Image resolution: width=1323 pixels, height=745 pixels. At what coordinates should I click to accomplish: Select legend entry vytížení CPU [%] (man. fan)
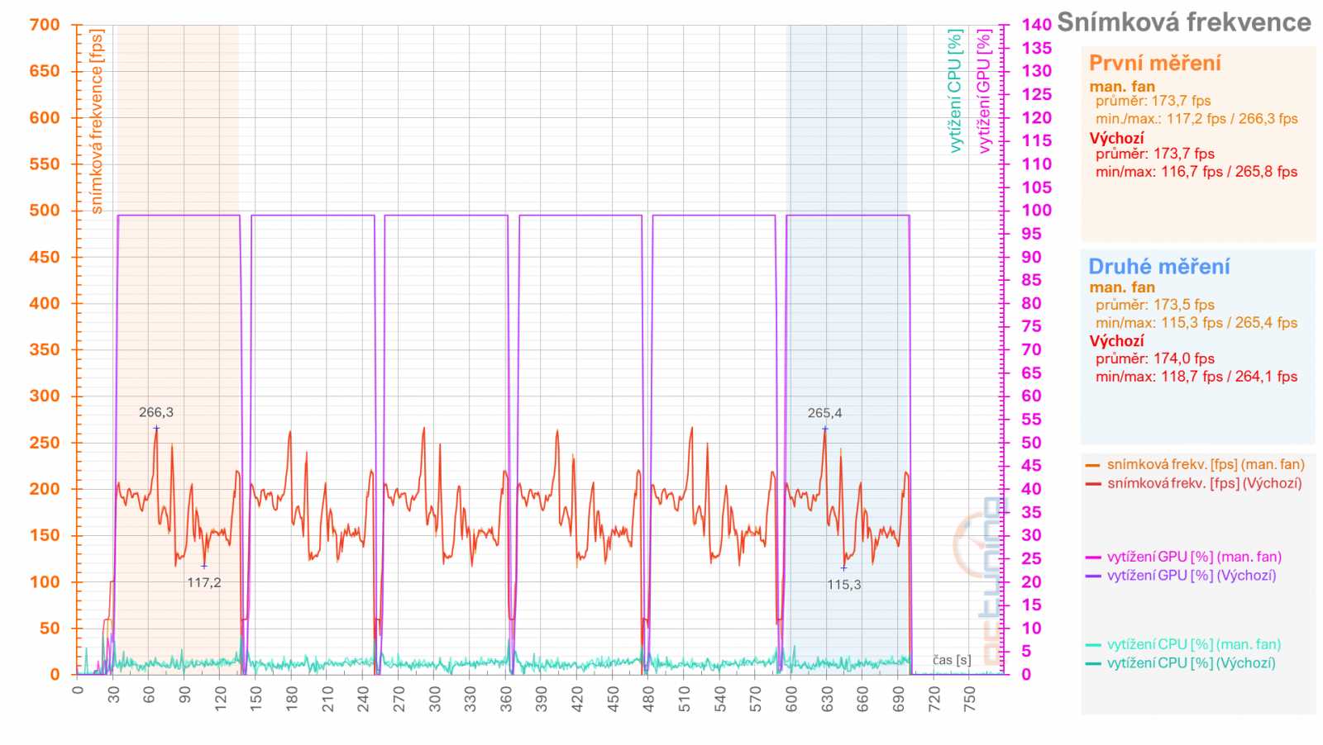pos(1194,644)
